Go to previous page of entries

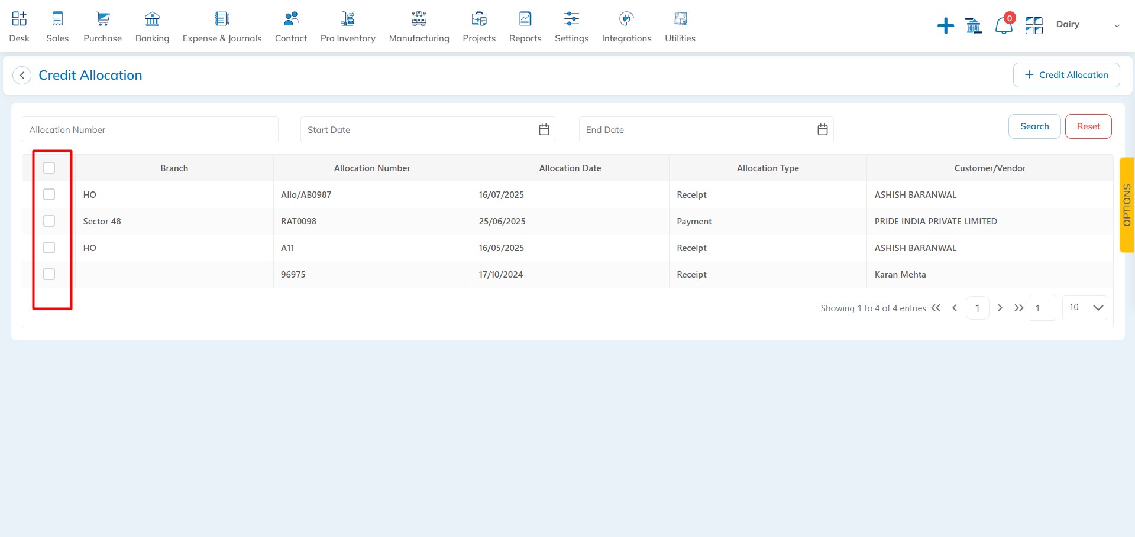955,308
